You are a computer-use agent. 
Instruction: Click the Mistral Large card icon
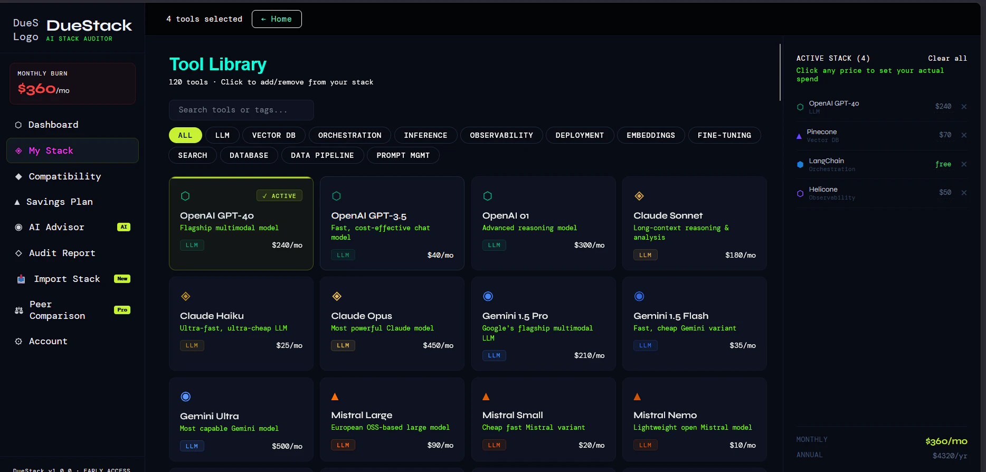click(335, 397)
